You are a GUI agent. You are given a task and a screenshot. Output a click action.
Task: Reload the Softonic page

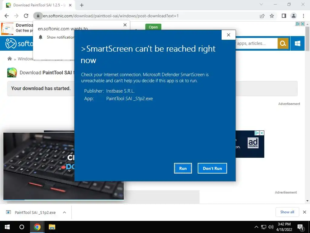26,16
